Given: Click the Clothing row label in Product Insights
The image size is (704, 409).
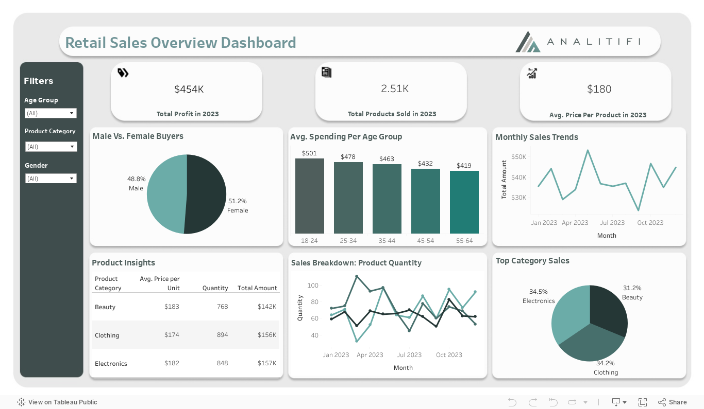Looking at the screenshot, I should pos(107,335).
